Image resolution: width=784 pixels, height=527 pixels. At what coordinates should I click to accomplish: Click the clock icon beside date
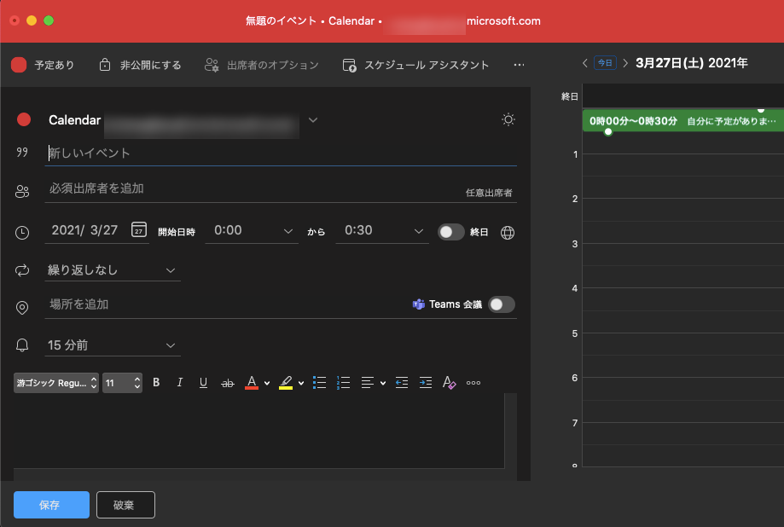click(x=22, y=233)
